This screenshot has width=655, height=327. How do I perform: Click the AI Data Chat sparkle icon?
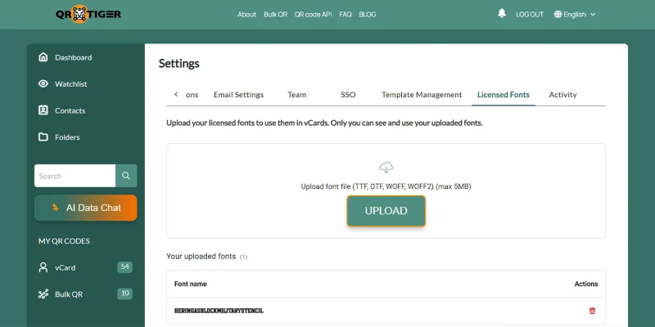pos(56,208)
